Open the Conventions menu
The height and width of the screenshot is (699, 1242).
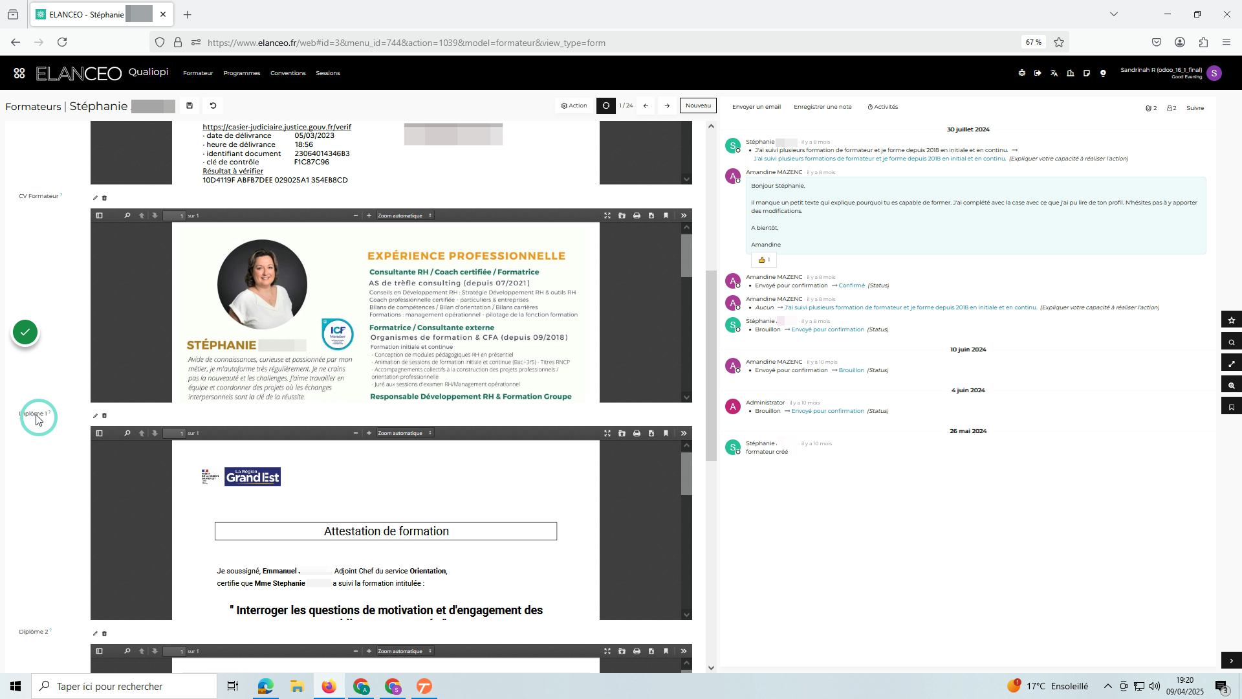coord(288,73)
